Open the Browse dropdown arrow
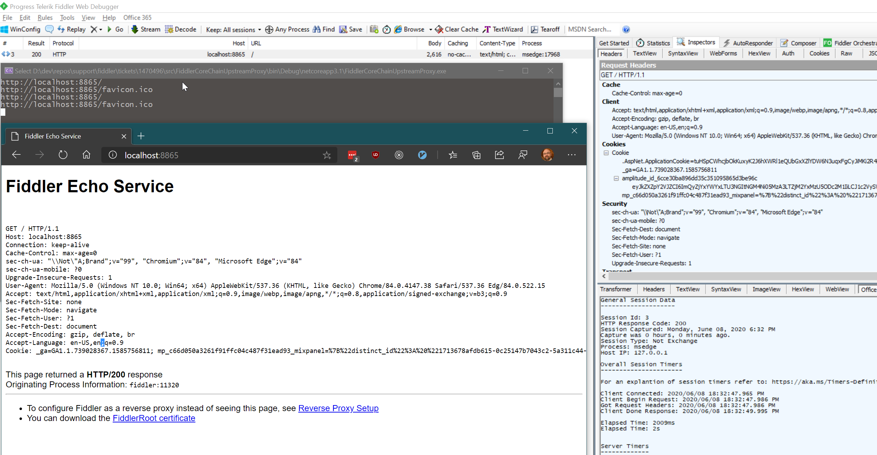 coord(430,29)
